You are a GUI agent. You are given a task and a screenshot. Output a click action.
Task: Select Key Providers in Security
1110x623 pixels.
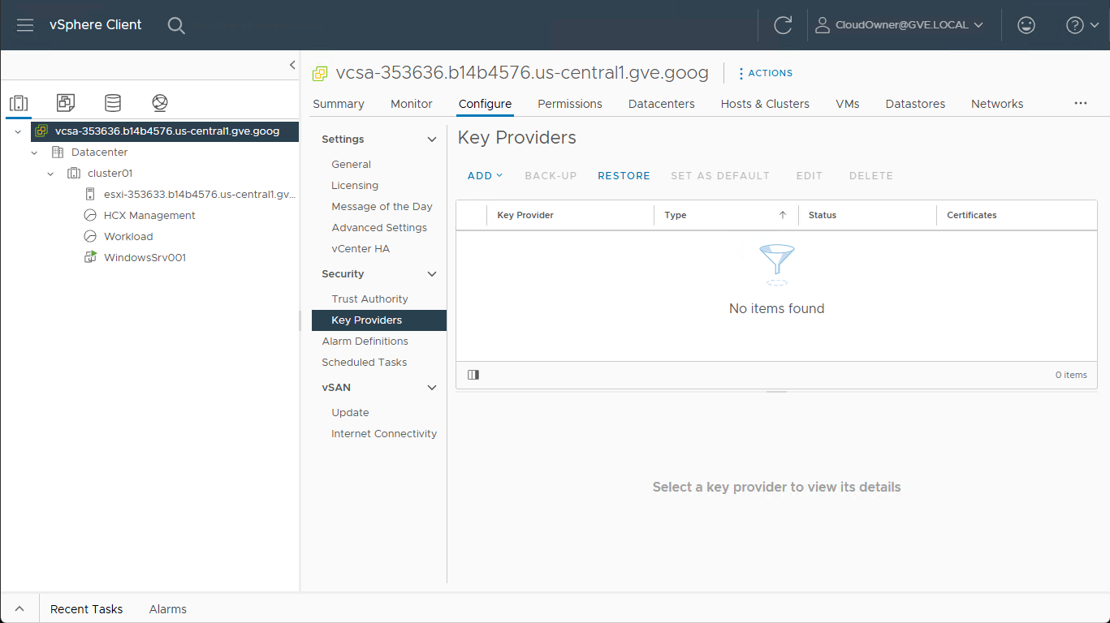point(379,320)
